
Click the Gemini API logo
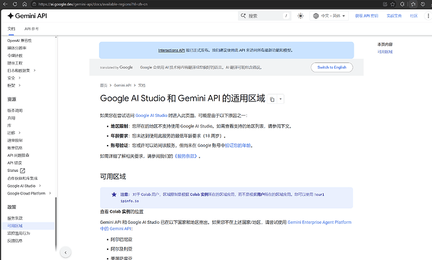click(x=28, y=16)
